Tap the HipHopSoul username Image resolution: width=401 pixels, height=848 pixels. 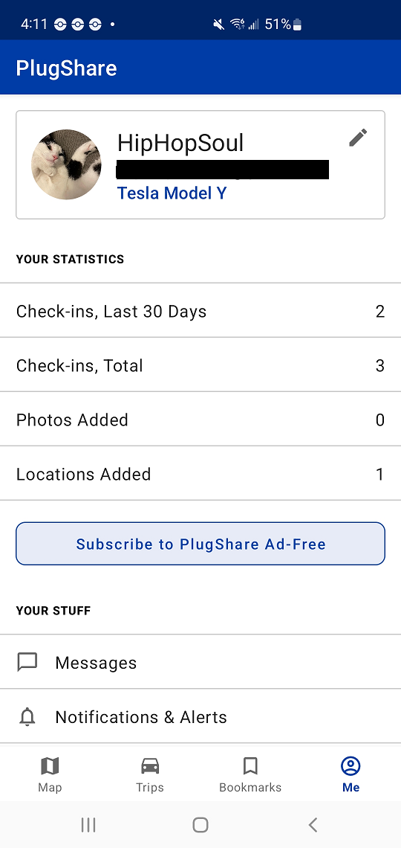[180, 144]
